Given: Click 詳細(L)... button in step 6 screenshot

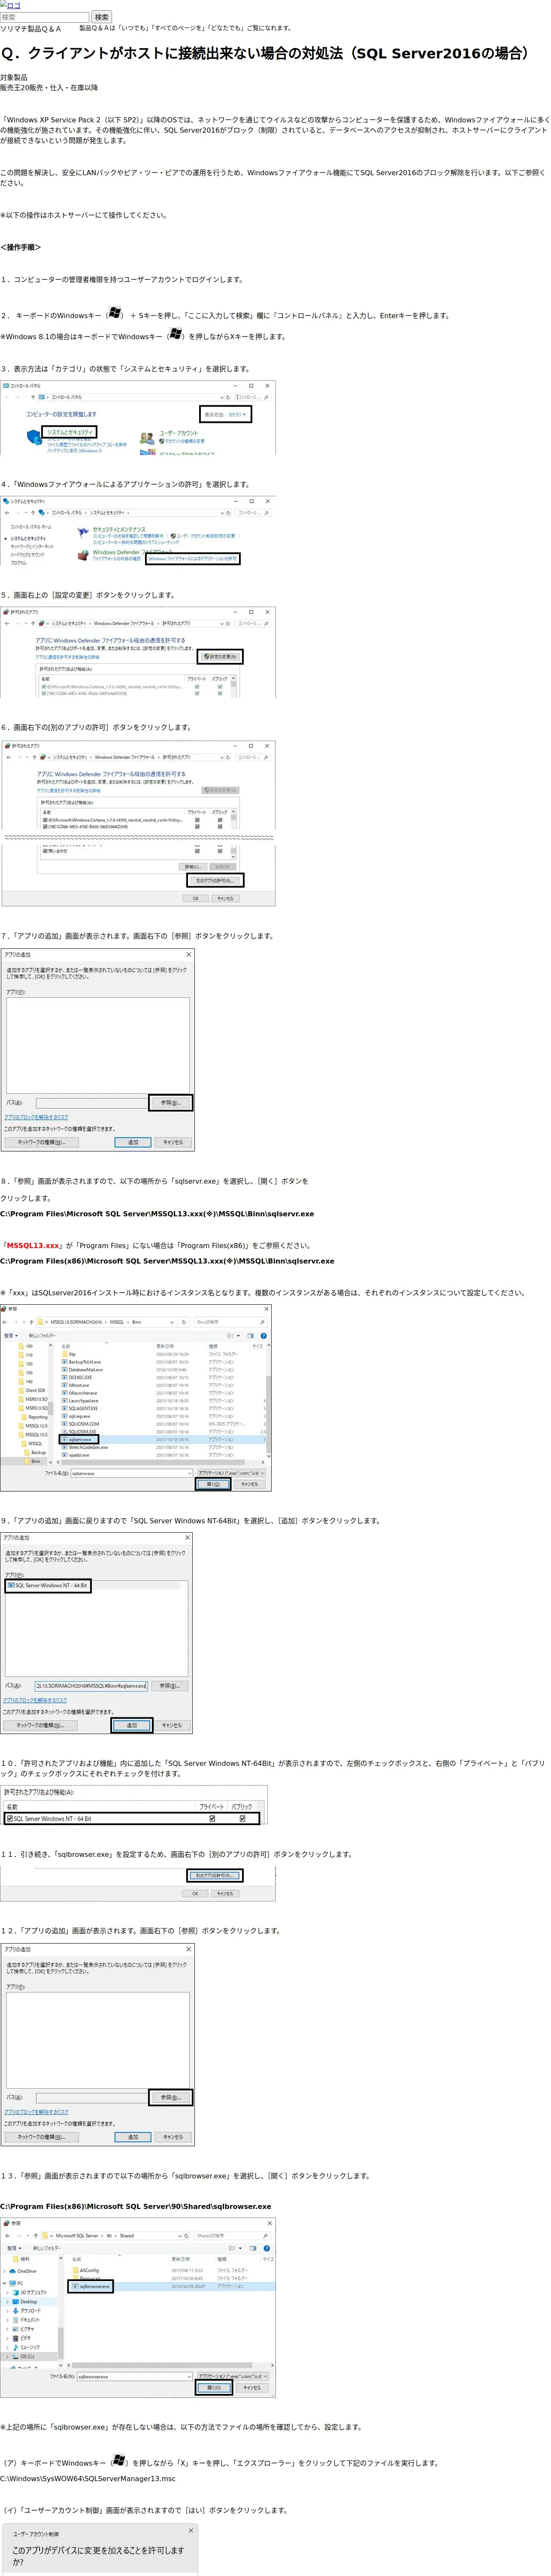Looking at the screenshot, I should tap(194, 867).
